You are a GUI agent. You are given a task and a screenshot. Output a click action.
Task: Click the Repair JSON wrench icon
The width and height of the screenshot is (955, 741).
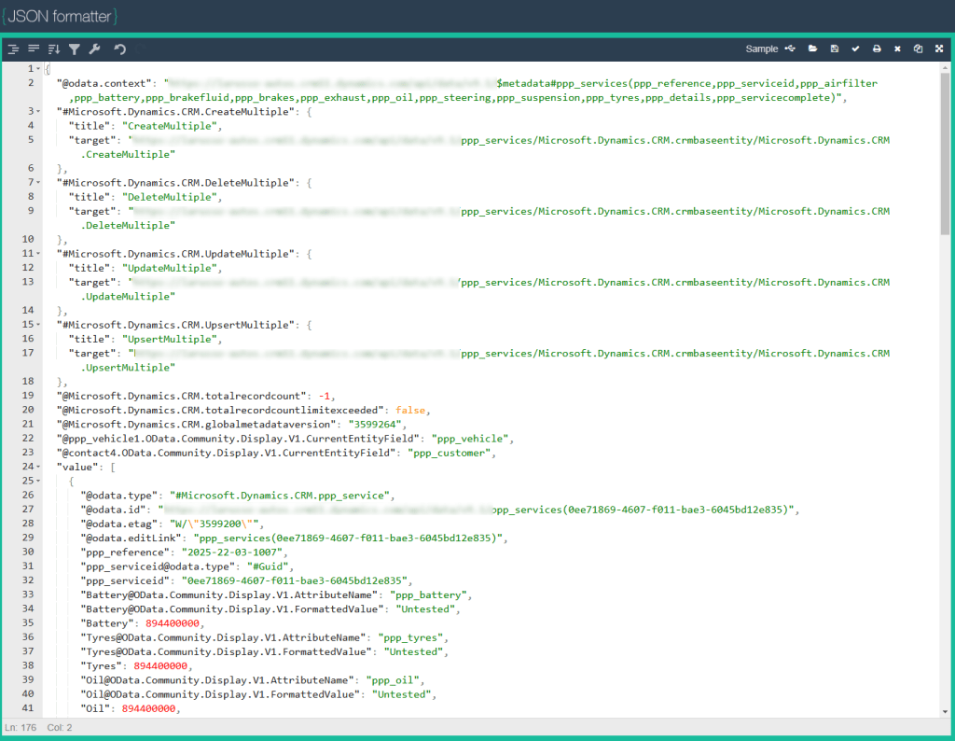click(x=94, y=49)
